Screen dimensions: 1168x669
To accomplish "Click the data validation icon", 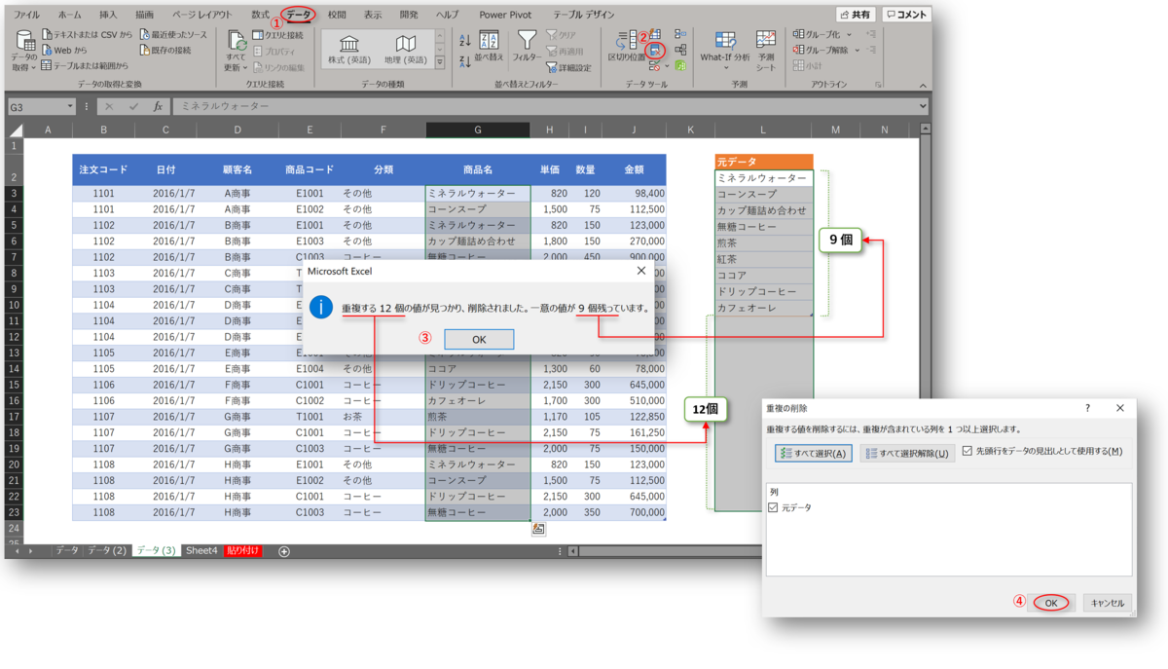I will click(654, 65).
